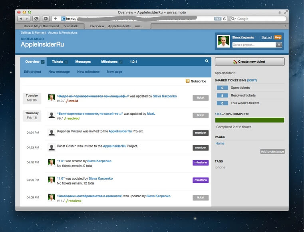This screenshot has height=232, width=304.
Task: Click the iphone tag
Action: (220, 167)
